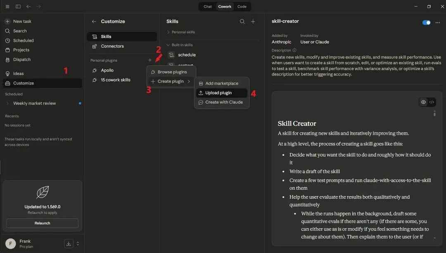Viewport: 446px width, 253px height.
Task: Open the hamburger menu icon
Action: (x=7, y=7)
